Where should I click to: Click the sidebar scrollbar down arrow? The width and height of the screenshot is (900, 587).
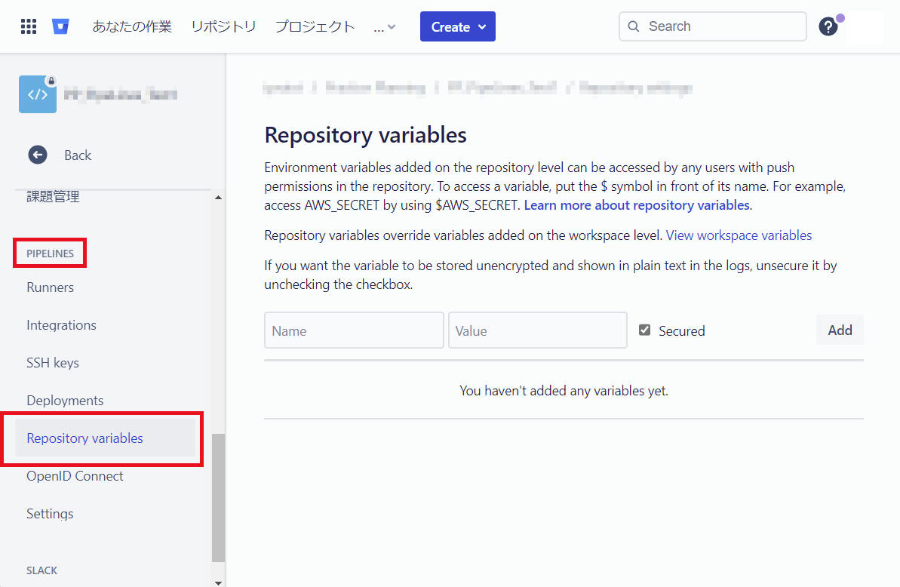(218, 581)
